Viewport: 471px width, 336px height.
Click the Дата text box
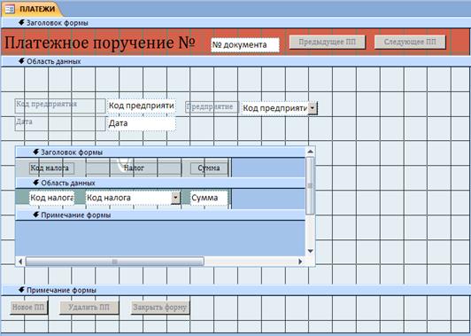141,123
